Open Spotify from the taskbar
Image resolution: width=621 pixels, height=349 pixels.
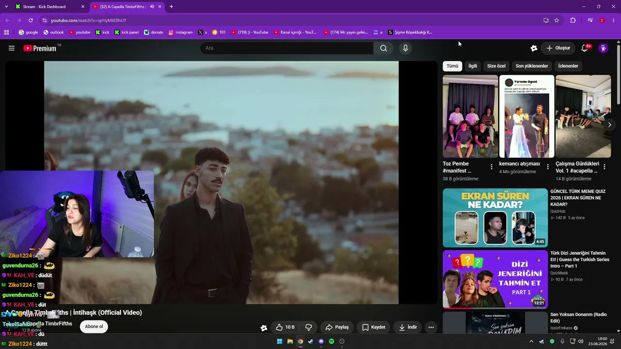pyautogui.click(x=331, y=341)
